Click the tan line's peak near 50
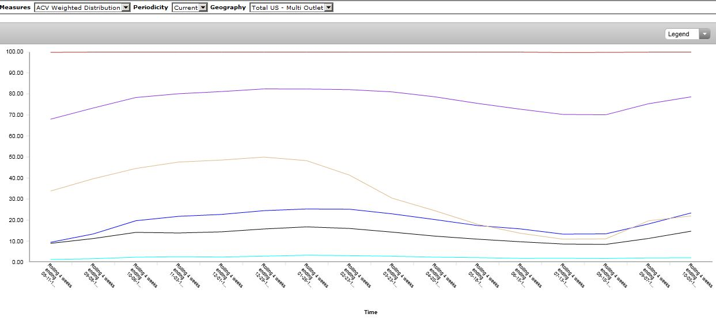 [264, 157]
